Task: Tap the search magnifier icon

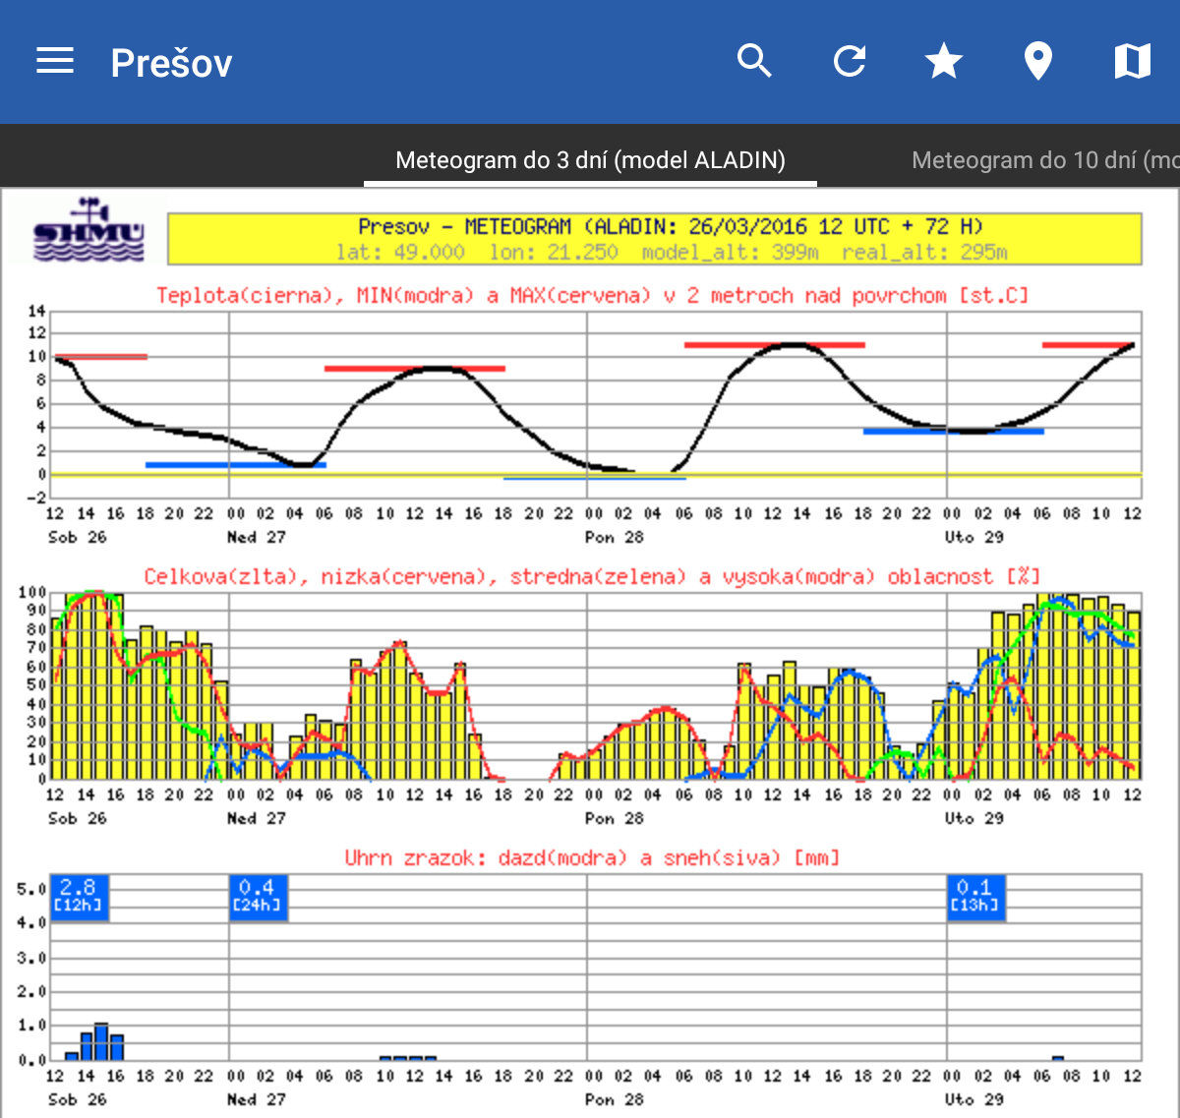Action: [x=754, y=62]
